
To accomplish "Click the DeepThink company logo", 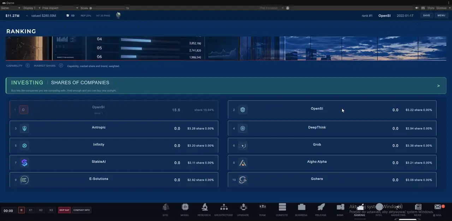I will coord(243,129).
